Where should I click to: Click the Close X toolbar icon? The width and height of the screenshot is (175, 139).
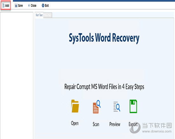(29, 5)
